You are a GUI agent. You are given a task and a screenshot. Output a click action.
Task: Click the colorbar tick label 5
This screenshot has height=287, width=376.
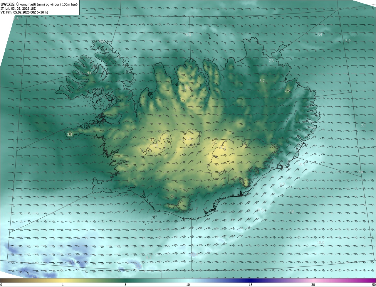pos(125,285)
